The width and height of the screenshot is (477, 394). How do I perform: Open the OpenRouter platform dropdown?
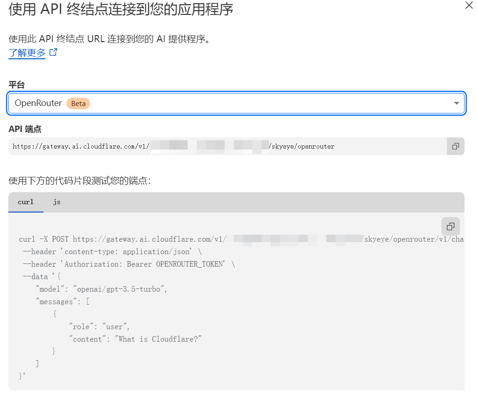coord(236,103)
